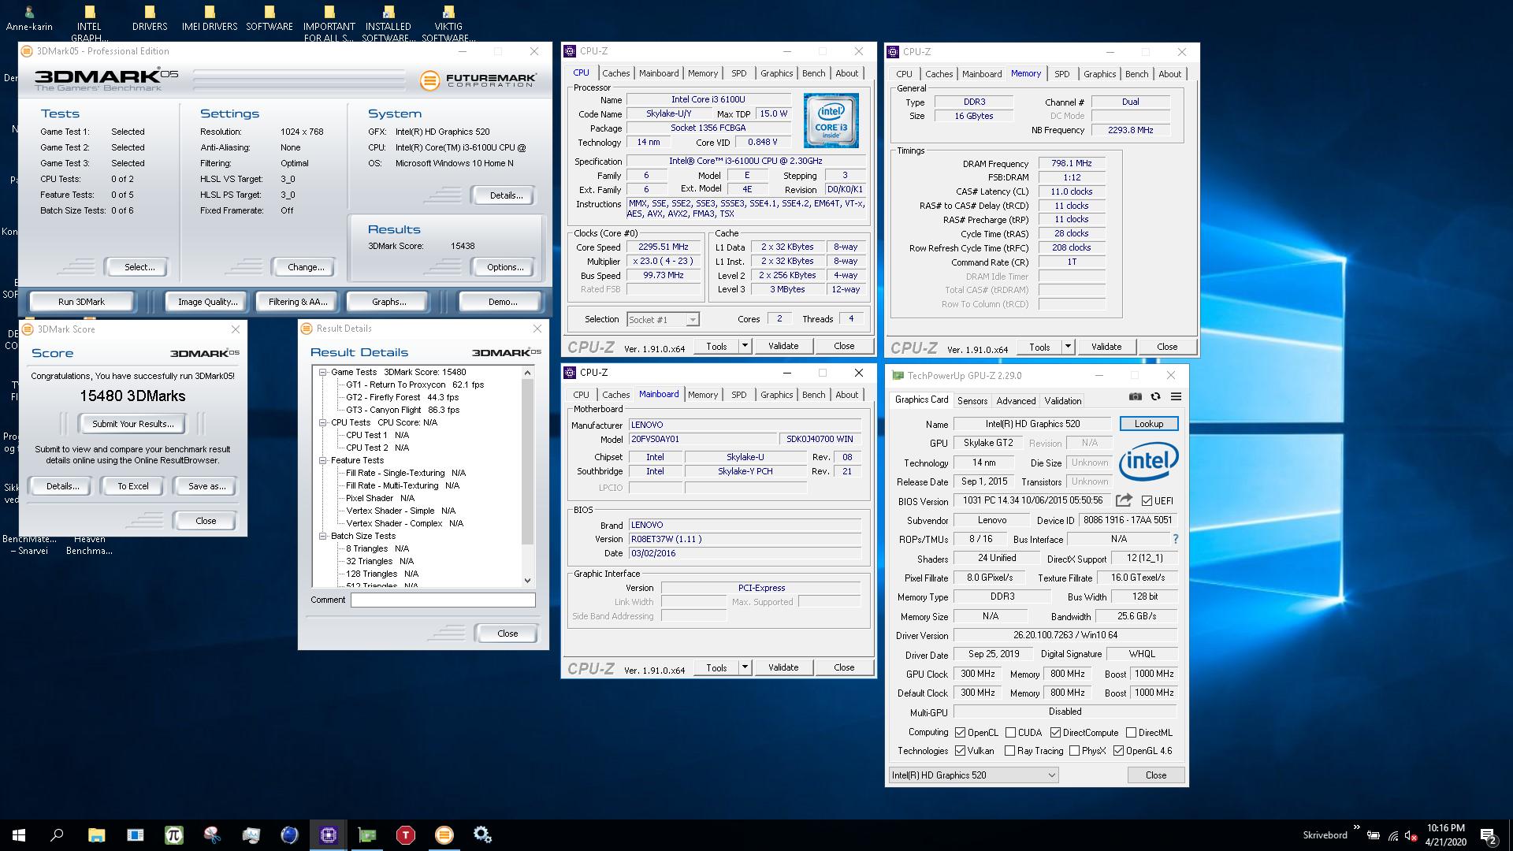Open the DRIVERS desktop folder
The width and height of the screenshot is (1513, 851).
[150, 19]
